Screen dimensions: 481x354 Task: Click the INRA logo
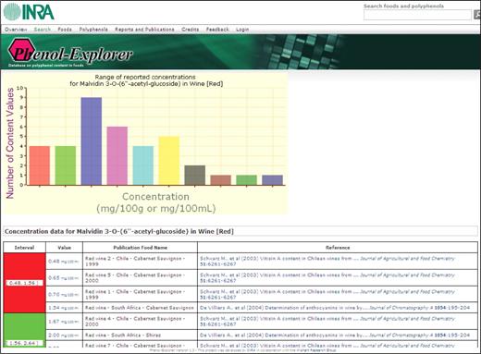(29, 12)
